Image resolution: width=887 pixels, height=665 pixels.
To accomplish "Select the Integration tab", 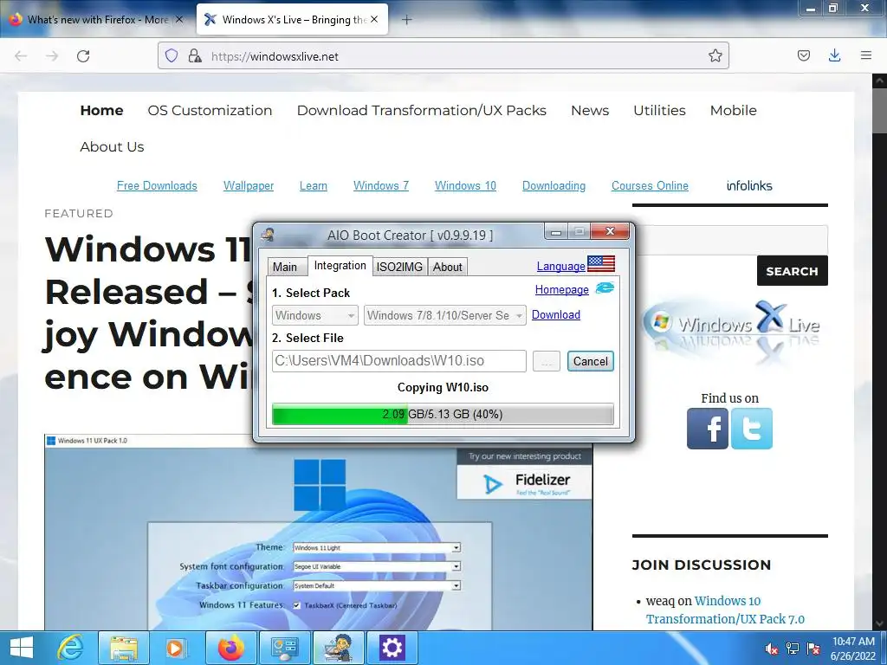I will [340, 265].
